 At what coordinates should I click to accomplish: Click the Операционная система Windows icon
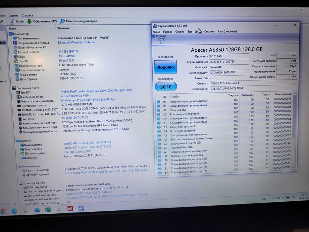pyautogui.click(x=15, y=43)
